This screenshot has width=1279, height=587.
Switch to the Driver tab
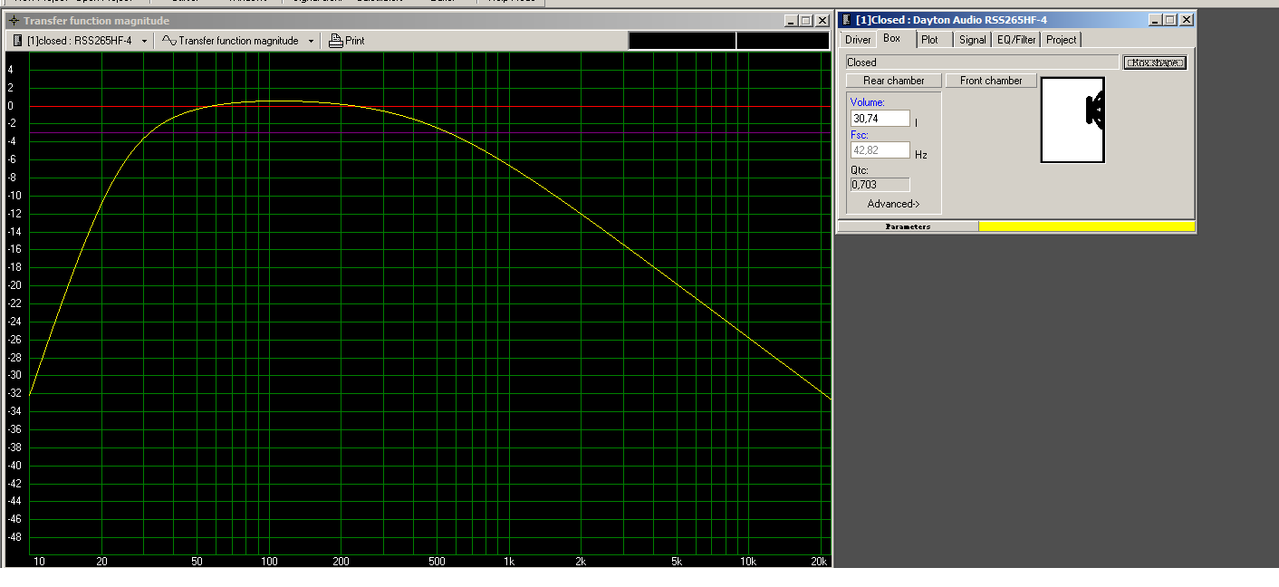click(858, 40)
